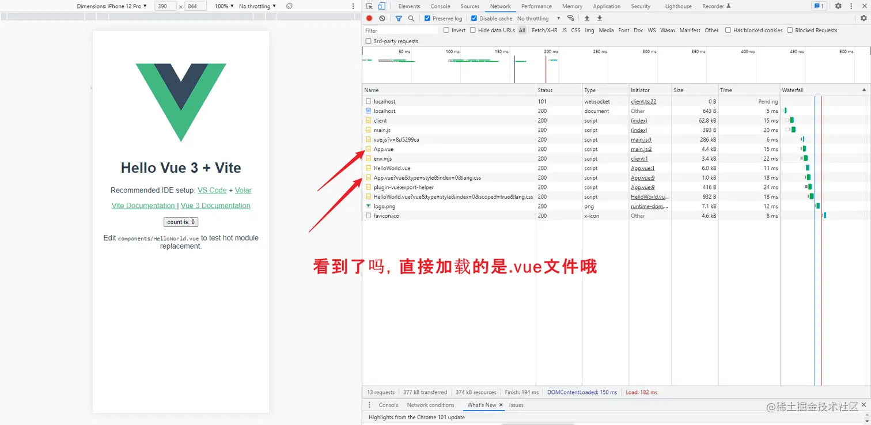Open the Issues drawer tab
The width and height of the screenshot is (871, 425).
pyautogui.click(x=516, y=405)
